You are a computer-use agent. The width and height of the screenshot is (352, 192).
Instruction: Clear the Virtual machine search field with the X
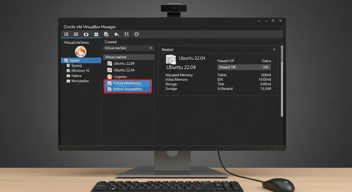coord(150,48)
